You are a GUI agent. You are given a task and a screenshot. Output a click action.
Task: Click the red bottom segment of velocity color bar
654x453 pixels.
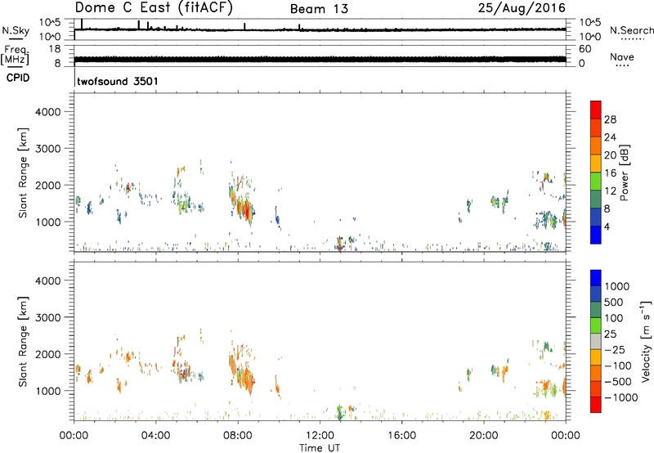click(596, 405)
